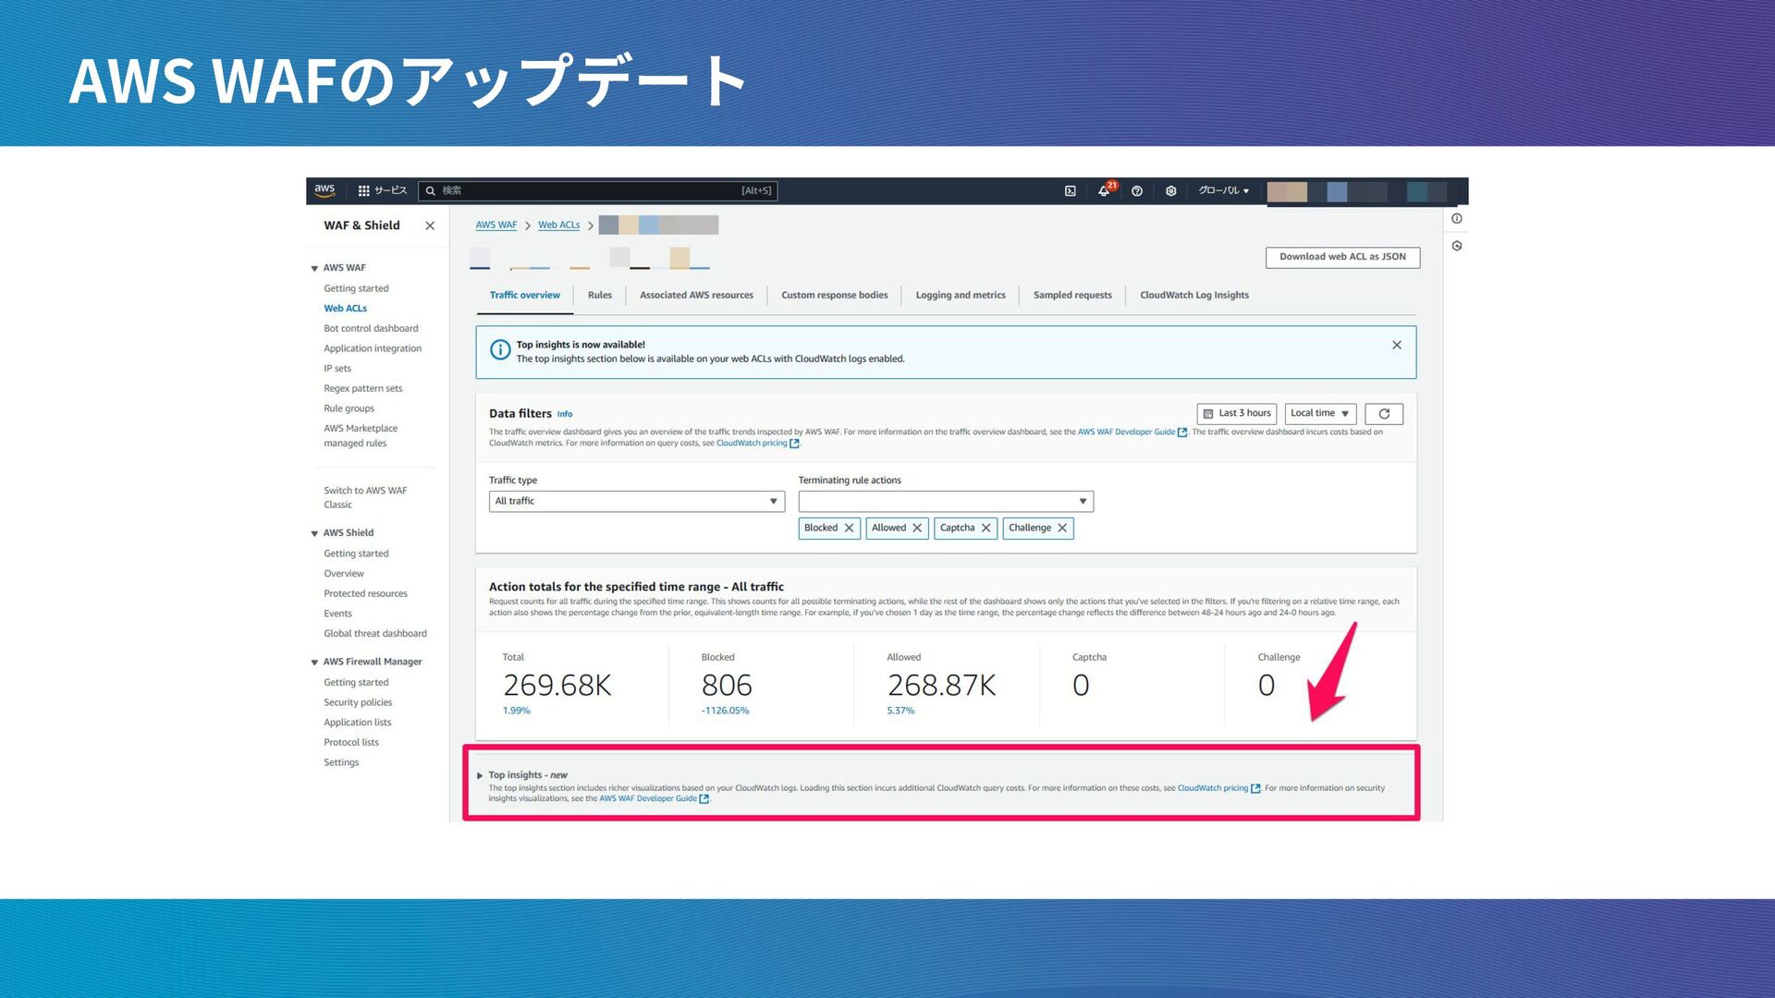The width and height of the screenshot is (1775, 998).
Task: Open Regex pattern sets
Action: 363,388
